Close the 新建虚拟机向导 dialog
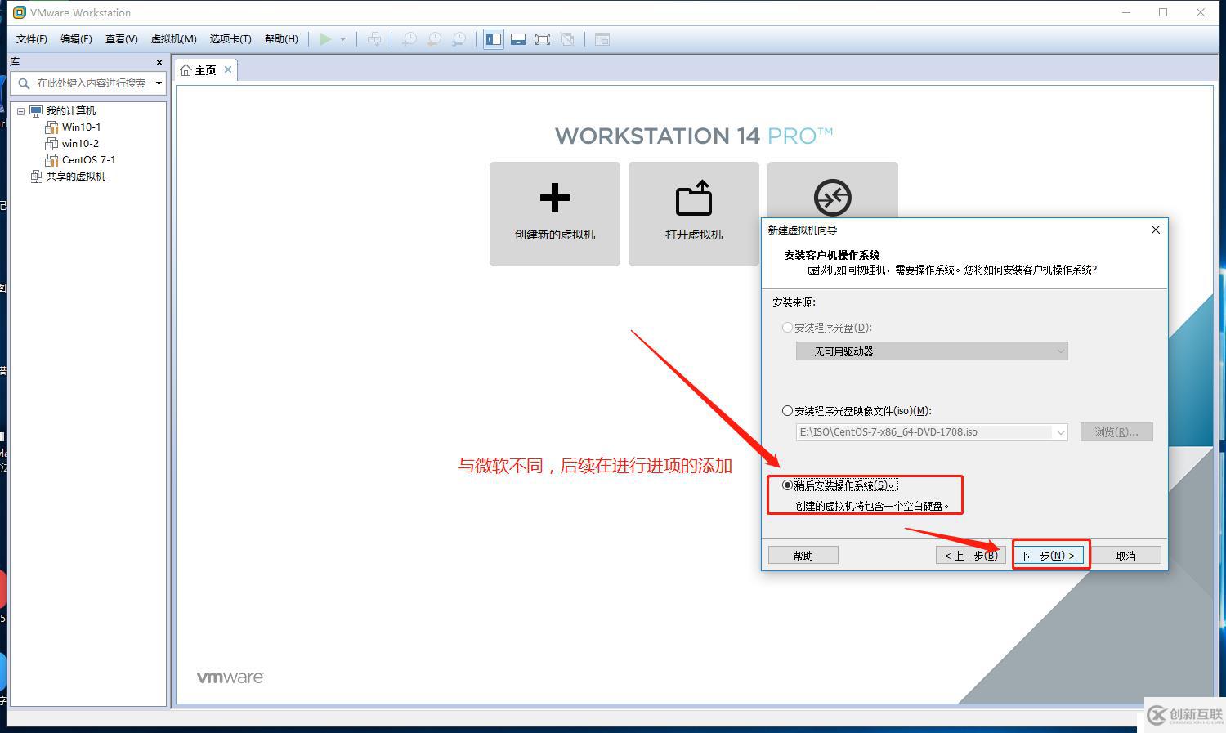This screenshot has width=1226, height=733. click(1155, 230)
